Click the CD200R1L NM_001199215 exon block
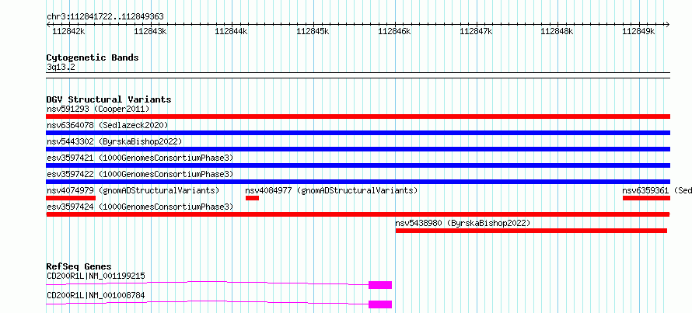This screenshot has width=692, height=313. [380, 285]
